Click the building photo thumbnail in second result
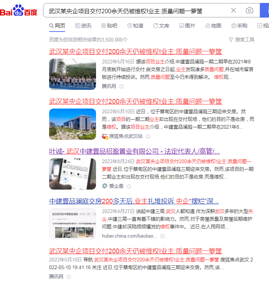This screenshot has width=269, height=286. (x=73, y=124)
